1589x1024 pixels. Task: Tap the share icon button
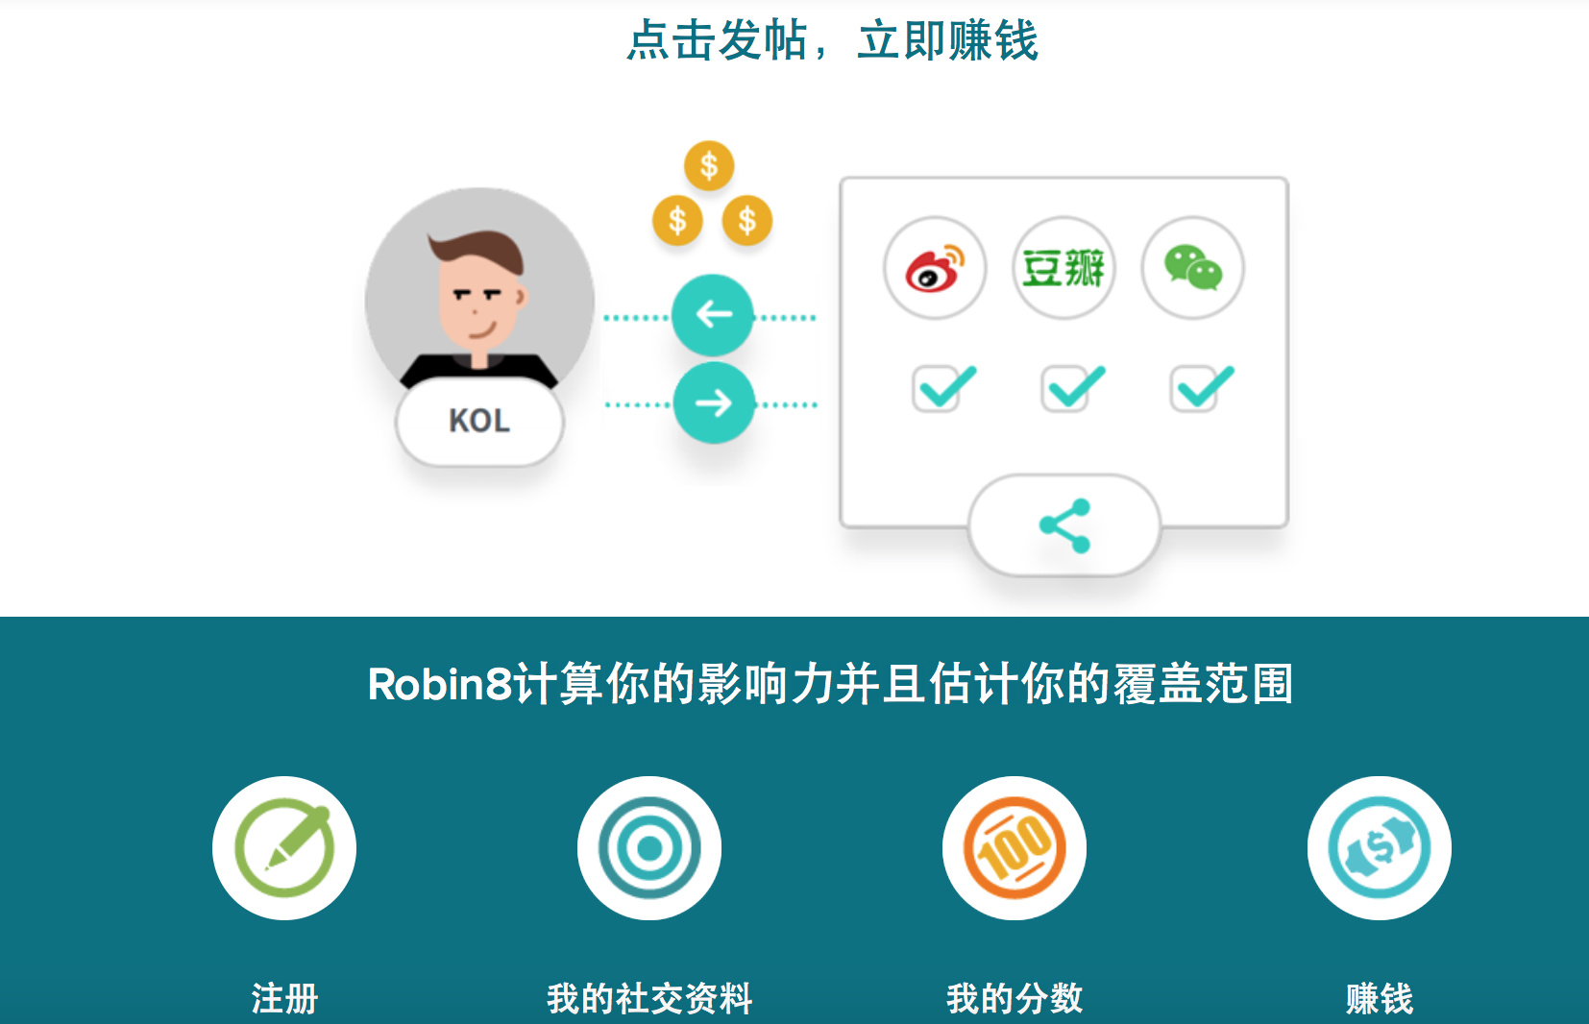tap(1064, 525)
